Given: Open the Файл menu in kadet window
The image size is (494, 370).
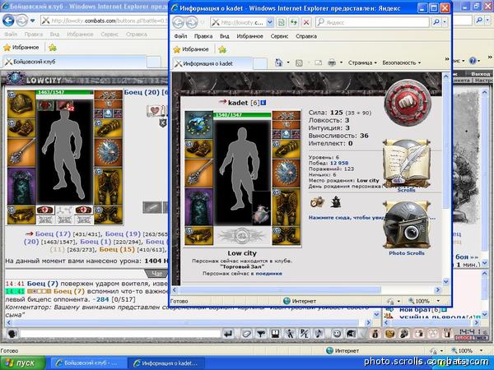Looking at the screenshot, I should tap(180, 36).
